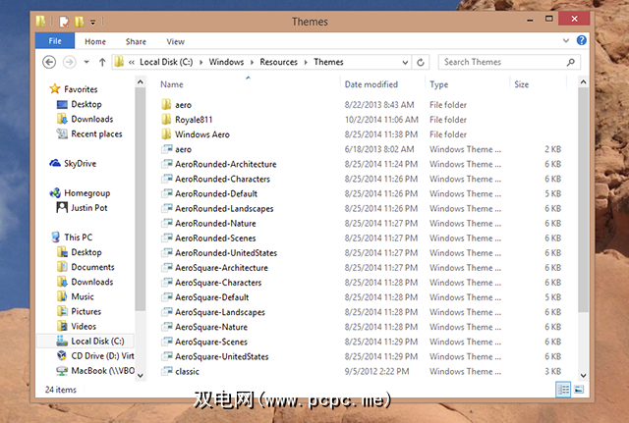This screenshot has width=629, height=423.
Task: Click navigation pane scrollbar down arrow
Action: (140, 375)
